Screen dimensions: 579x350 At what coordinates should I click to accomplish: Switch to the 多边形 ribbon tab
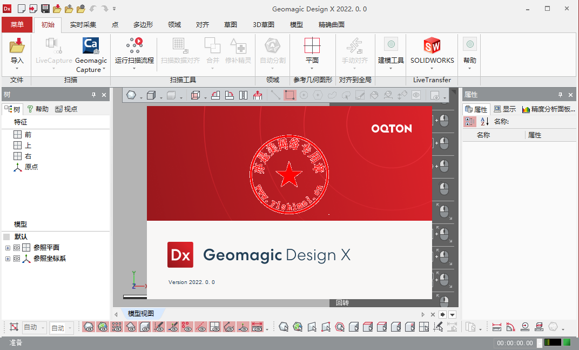coord(143,25)
